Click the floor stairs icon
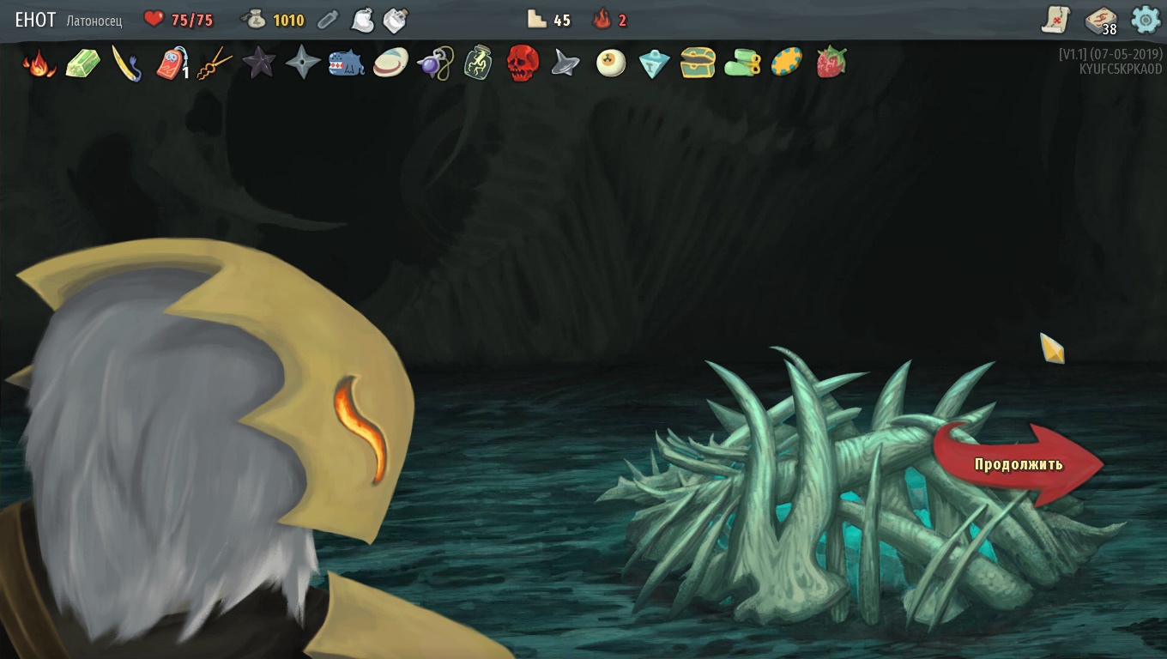The height and width of the screenshot is (659, 1167). click(x=537, y=19)
